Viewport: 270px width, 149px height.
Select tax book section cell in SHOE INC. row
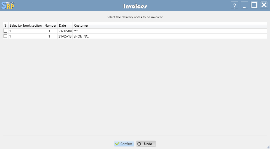[x=26, y=36]
